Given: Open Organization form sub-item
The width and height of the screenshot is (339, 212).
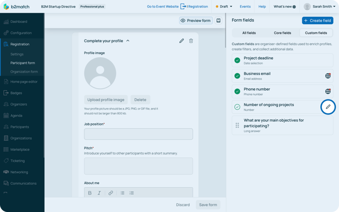Looking at the screenshot, I should 24,72.
